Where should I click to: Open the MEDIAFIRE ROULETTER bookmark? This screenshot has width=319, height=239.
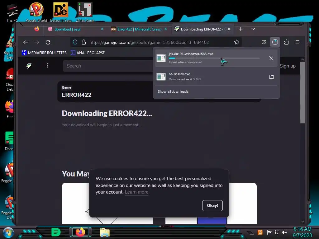pos(44,53)
